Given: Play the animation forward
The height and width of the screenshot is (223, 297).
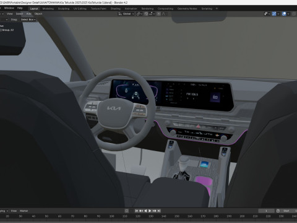Looking at the screenshot, I should point(150,211).
